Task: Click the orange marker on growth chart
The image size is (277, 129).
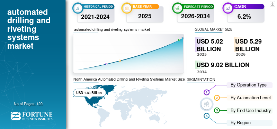Action: 120,61
